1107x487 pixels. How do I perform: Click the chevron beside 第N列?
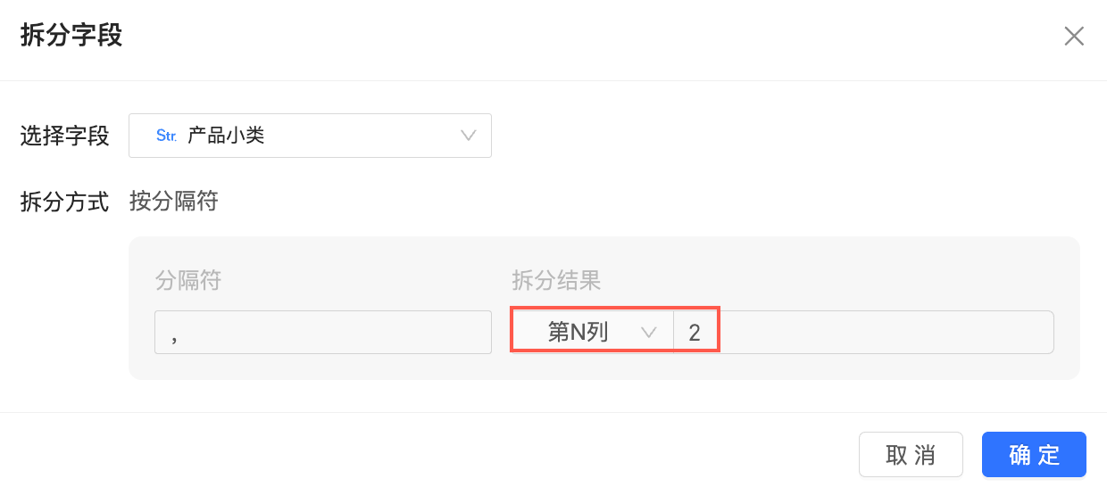coord(649,333)
